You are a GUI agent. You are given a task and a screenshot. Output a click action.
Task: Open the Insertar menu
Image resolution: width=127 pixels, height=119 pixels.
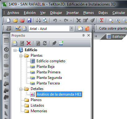[x=72, y=13]
